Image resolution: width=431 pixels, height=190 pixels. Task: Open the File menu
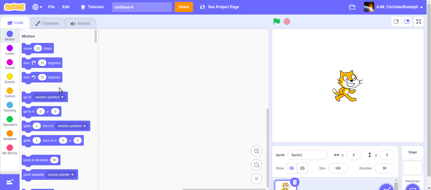click(x=52, y=7)
